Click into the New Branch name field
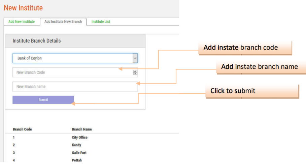The height and width of the screenshot is (164, 306). tap(75, 87)
